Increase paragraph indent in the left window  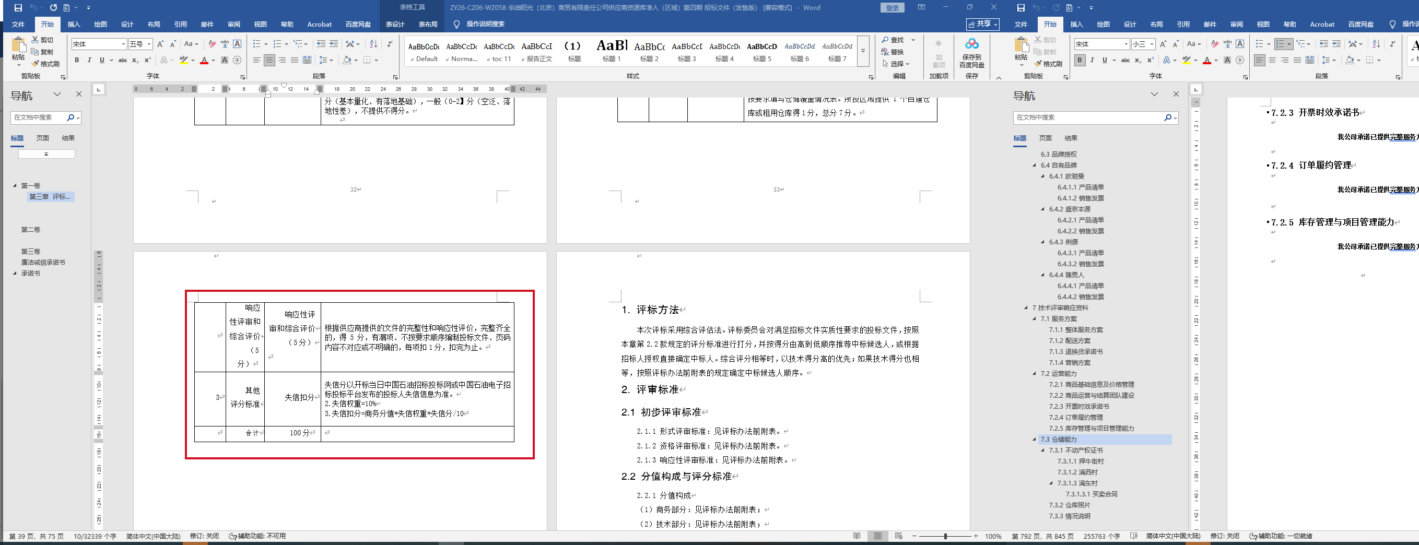point(334,44)
